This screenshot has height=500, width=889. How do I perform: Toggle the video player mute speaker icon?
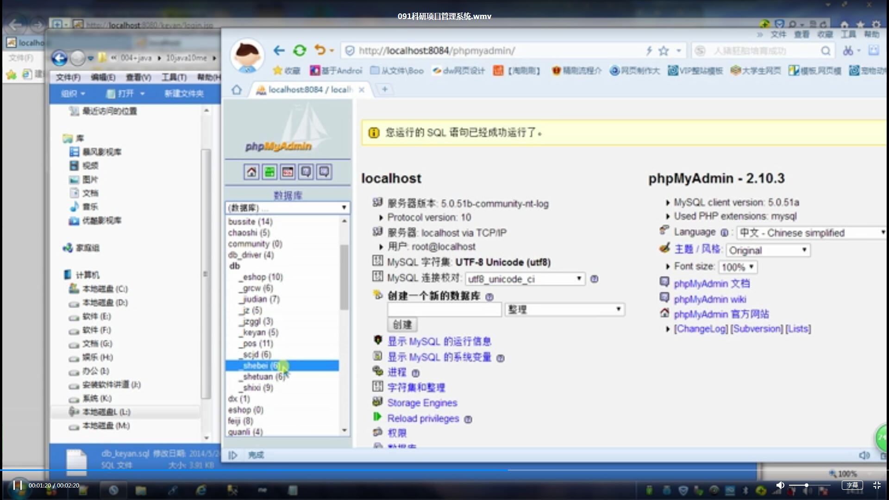pos(780,485)
